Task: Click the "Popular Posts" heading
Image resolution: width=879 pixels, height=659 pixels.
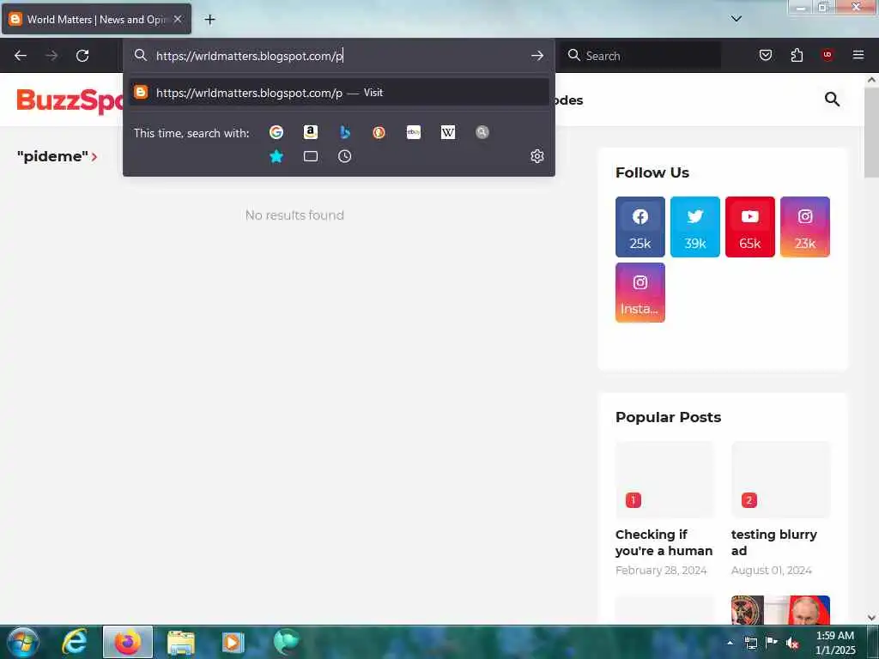Action: [668, 418]
